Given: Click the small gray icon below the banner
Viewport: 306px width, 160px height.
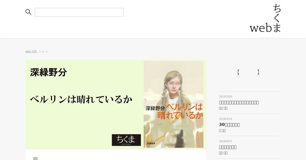Looking at the screenshot, I should tap(35, 158).
